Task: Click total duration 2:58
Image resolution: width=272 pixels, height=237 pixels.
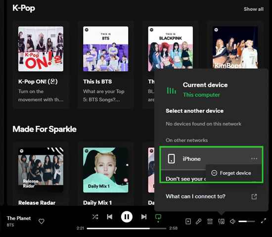Action: coord(173,228)
